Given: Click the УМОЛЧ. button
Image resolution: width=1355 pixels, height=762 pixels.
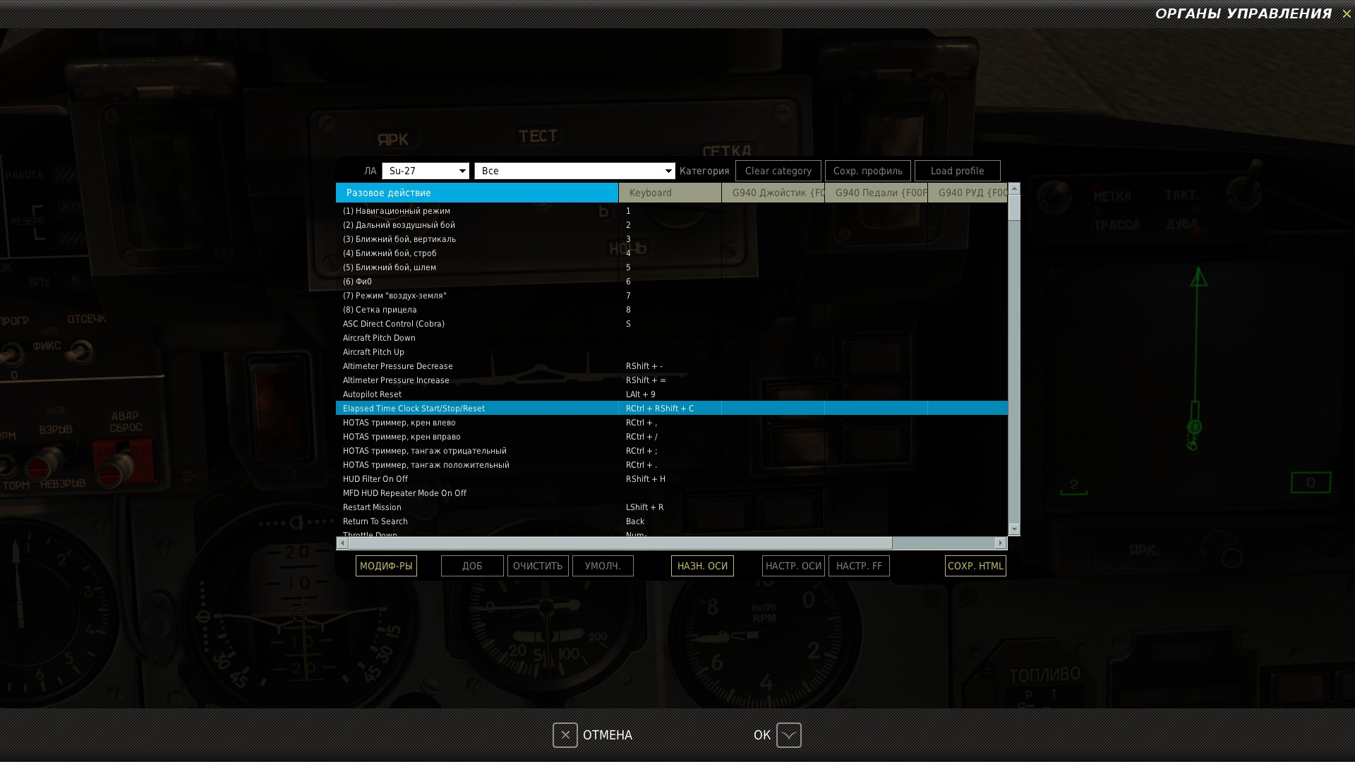Looking at the screenshot, I should click(603, 566).
